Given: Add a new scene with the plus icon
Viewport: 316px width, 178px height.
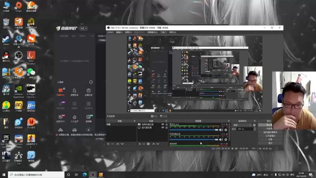Looking at the screenshot, I should [108, 144].
